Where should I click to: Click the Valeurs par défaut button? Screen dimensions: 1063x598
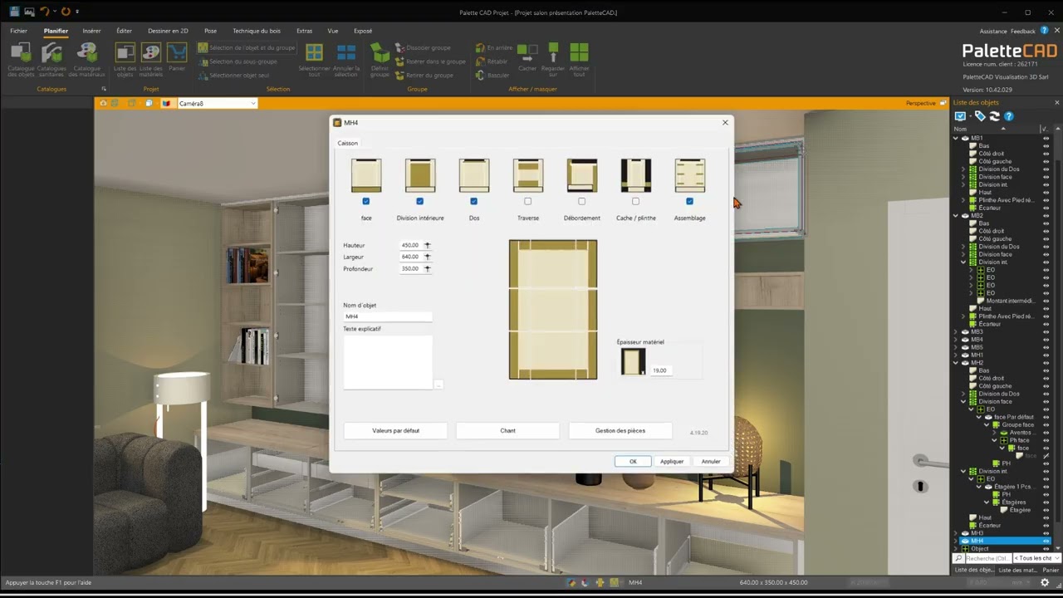click(x=395, y=430)
